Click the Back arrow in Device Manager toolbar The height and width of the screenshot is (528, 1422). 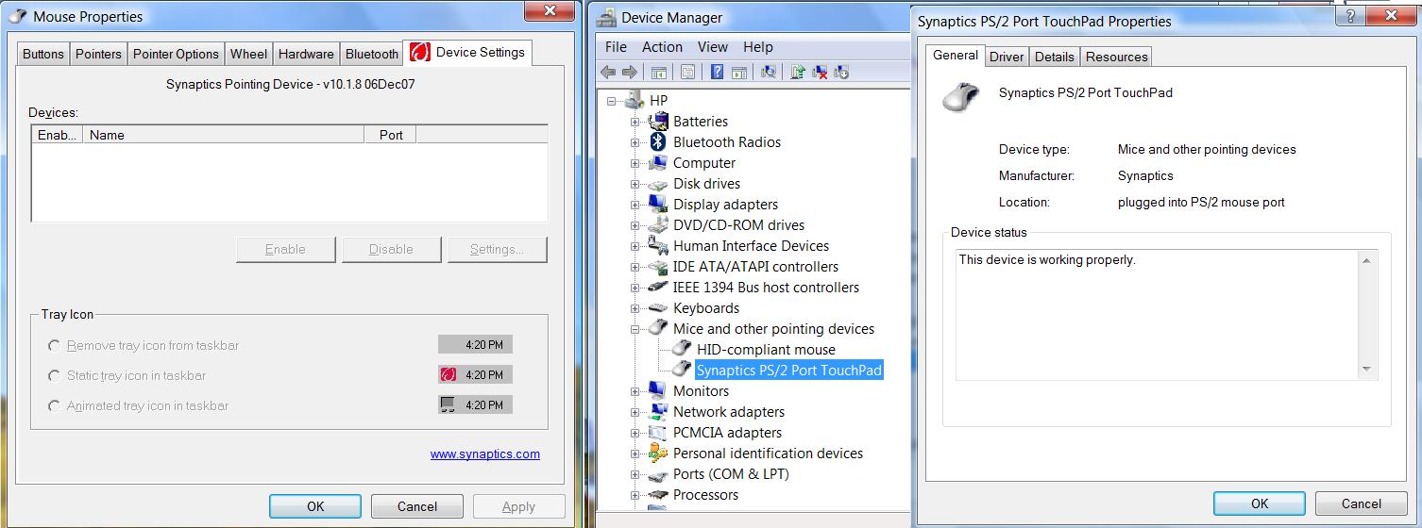(607, 72)
